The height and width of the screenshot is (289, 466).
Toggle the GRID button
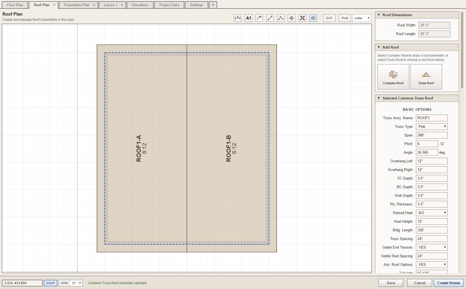click(64, 283)
